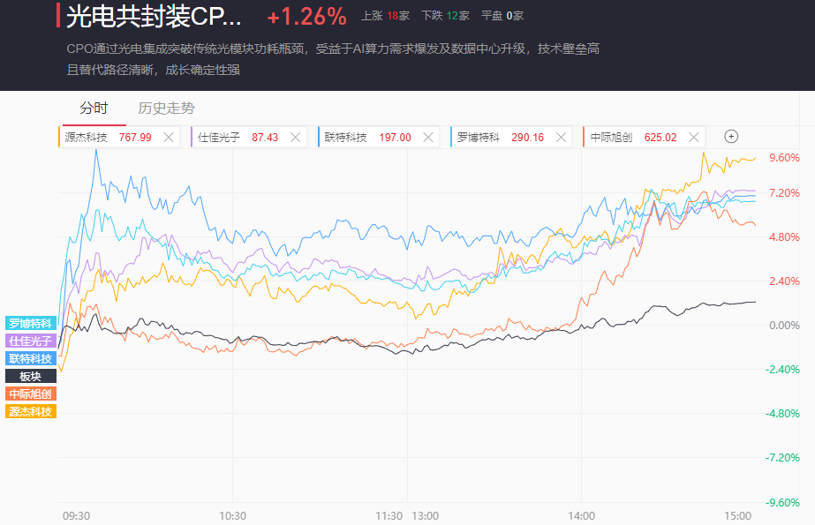Open the 历史走势 tab
Screen dimensions: 815x525
coord(166,109)
